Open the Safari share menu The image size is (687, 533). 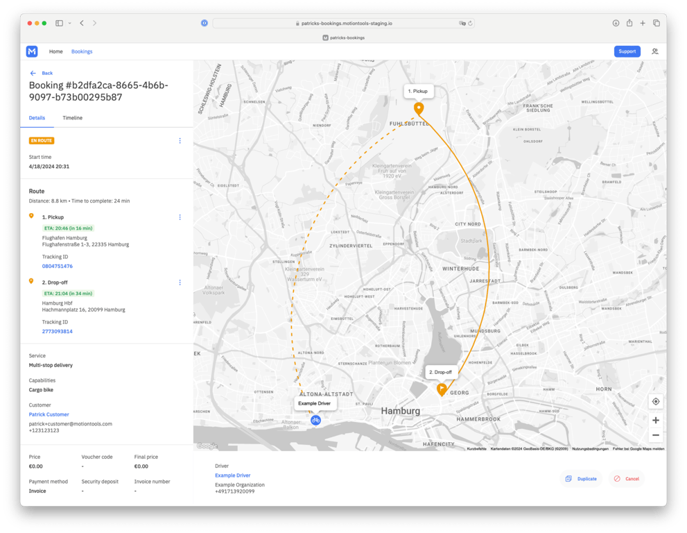[x=629, y=23]
